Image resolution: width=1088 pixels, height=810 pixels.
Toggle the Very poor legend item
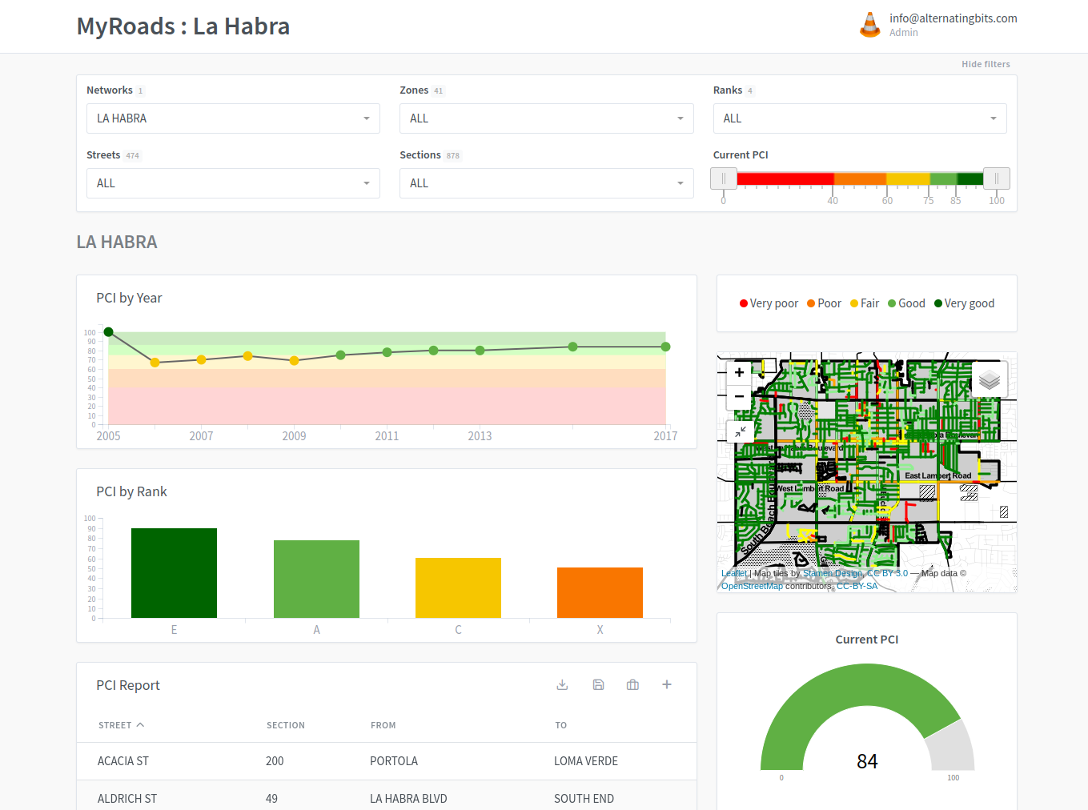[769, 303]
